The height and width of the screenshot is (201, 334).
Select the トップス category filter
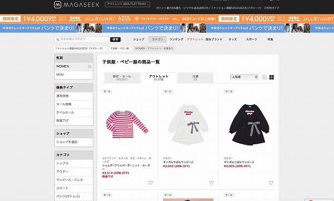(73, 164)
